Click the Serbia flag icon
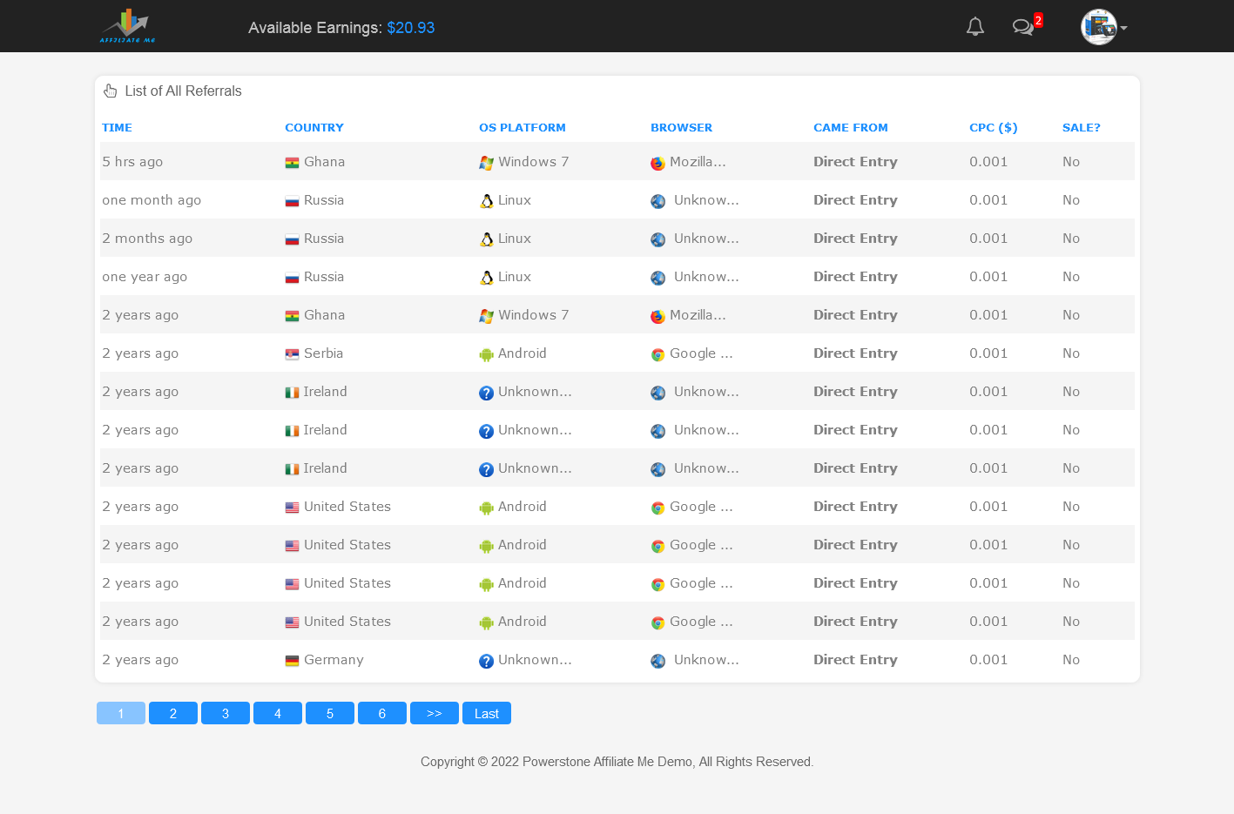The width and height of the screenshot is (1234, 814). pyautogui.click(x=292, y=354)
